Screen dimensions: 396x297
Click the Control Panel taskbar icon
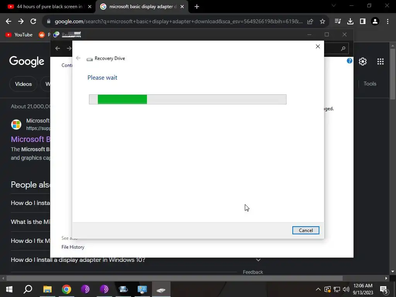(142, 289)
